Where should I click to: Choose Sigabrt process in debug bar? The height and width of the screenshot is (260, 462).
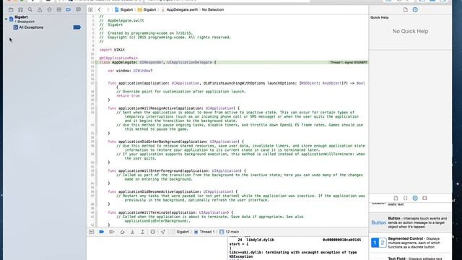tap(180, 232)
